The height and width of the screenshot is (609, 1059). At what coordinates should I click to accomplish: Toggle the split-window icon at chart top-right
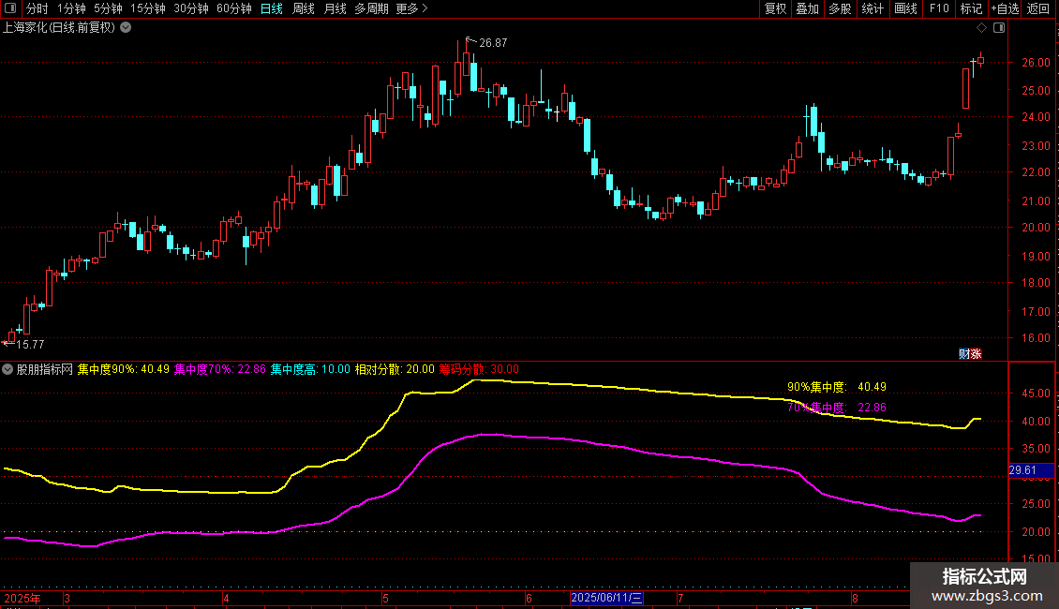tap(1000, 28)
